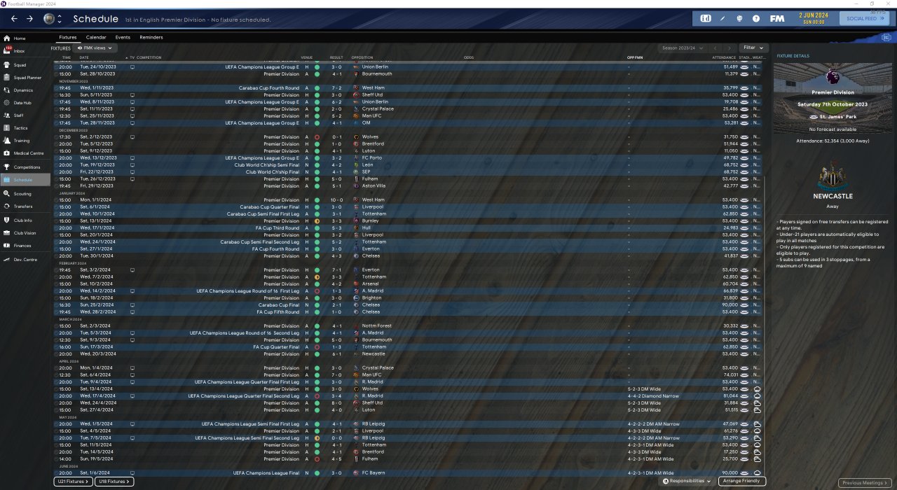Open the Season 2023/24 dropdown
Viewport: 897px width, 490px height.
(x=682, y=48)
